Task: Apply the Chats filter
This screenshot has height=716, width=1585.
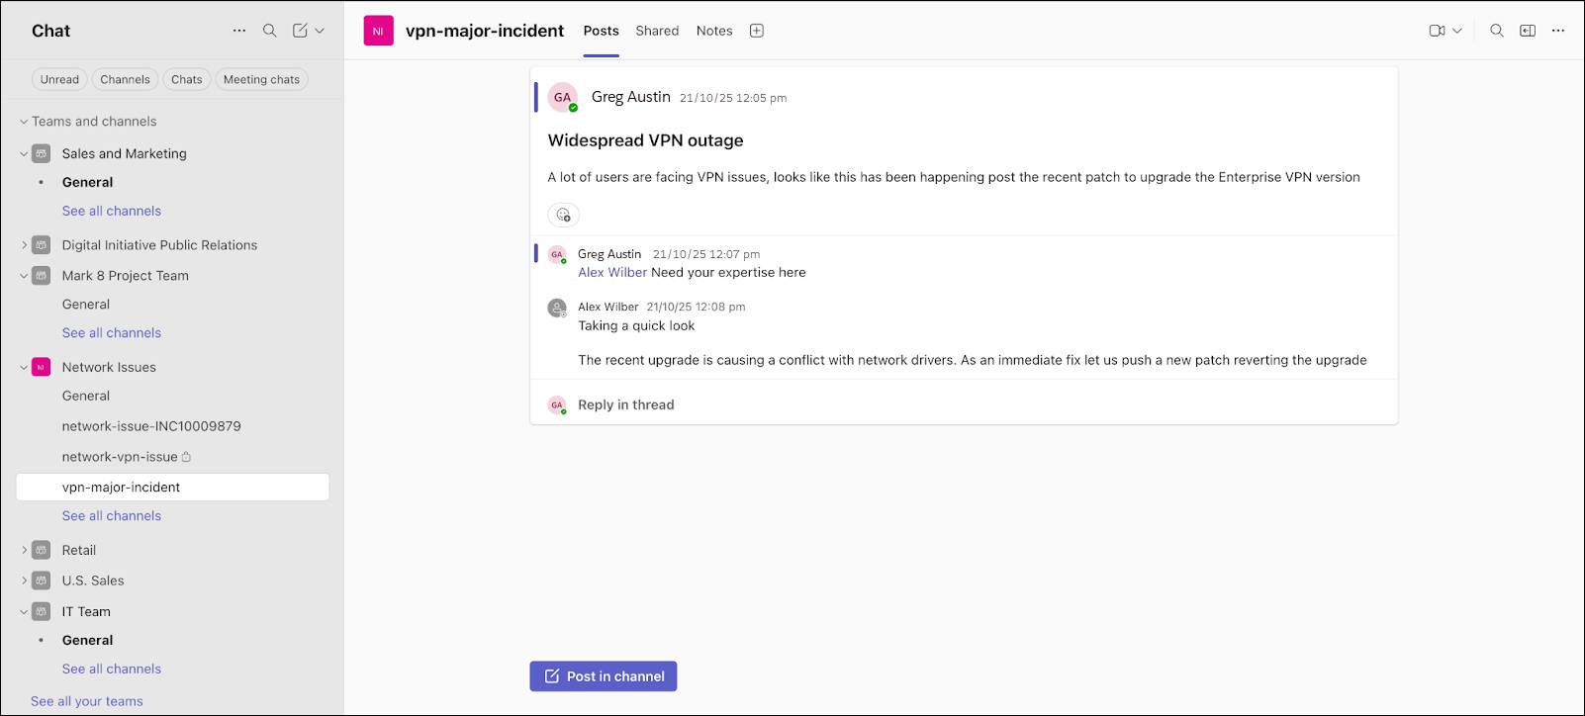Action: 186,79
